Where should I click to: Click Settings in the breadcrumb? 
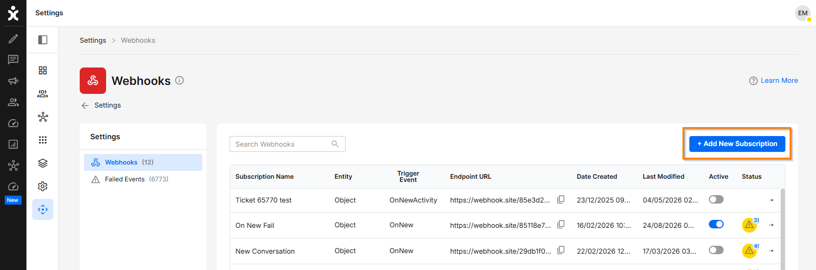click(x=93, y=40)
